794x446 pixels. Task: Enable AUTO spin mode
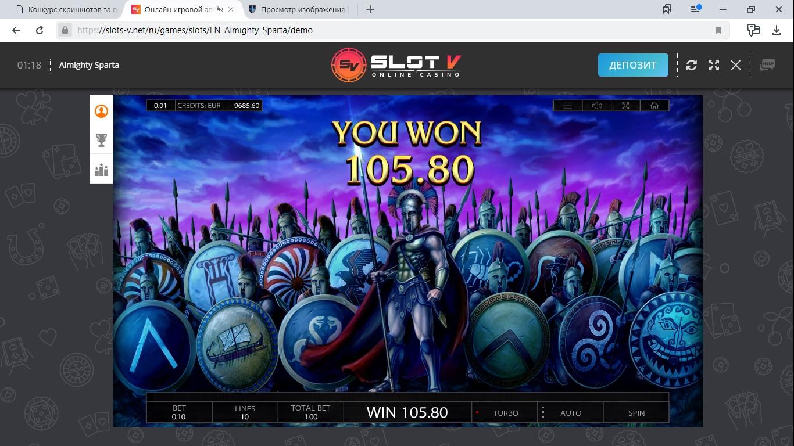tap(571, 413)
